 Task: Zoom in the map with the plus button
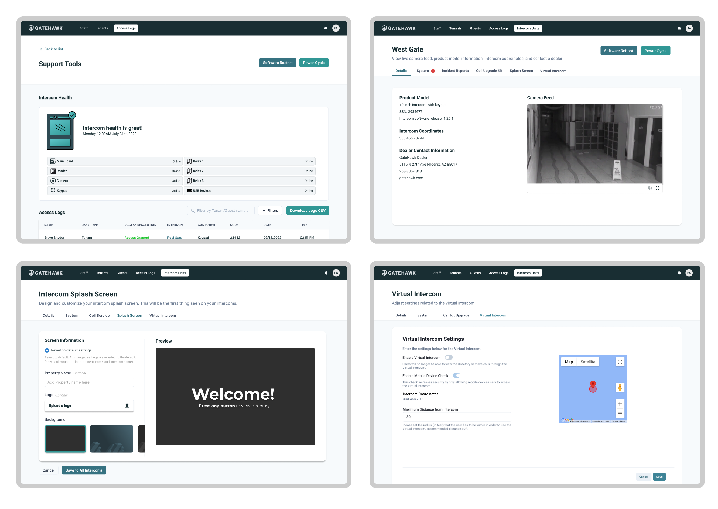pos(620,404)
